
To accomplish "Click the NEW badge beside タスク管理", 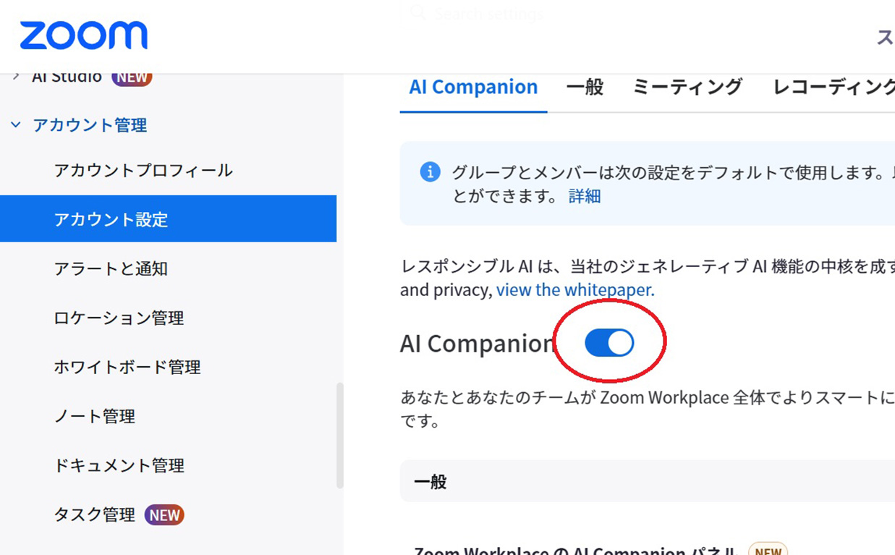I will tap(164, 514).
